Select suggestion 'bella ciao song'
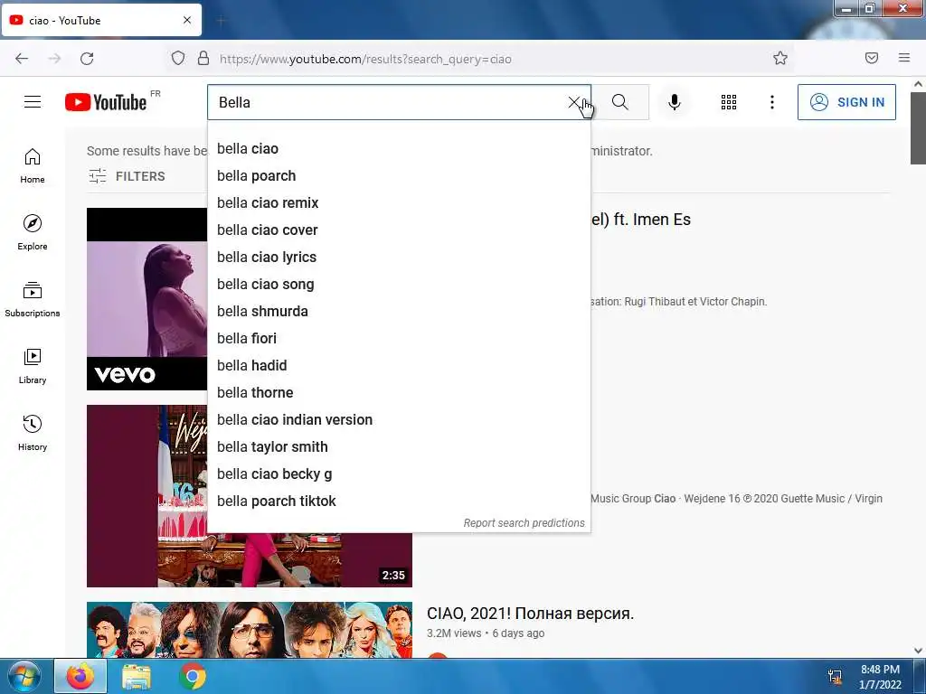This screenshot has width=926, height=694. click(399, 285)
